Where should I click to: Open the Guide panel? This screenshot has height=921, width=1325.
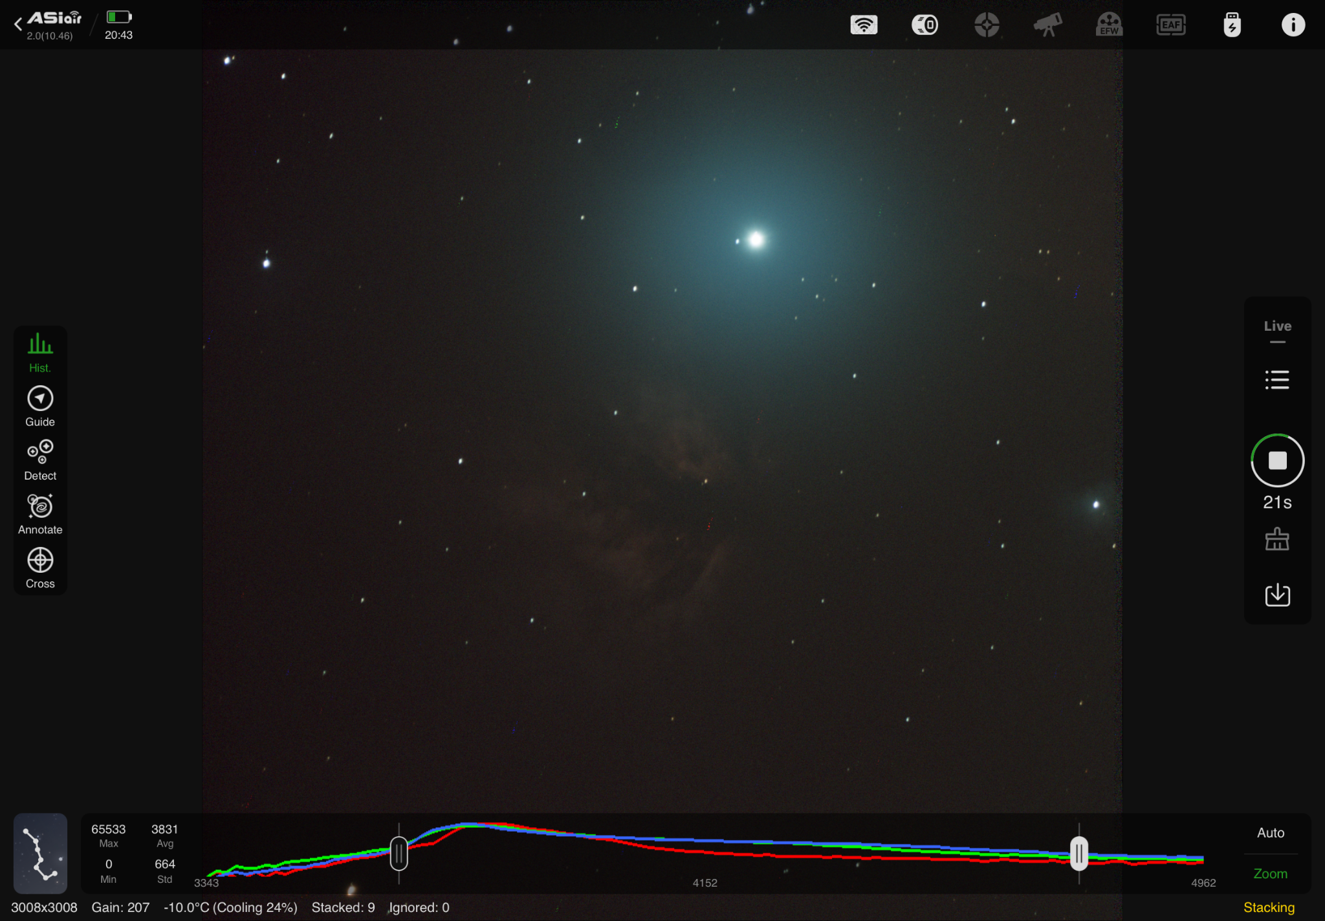click(40, 406)
